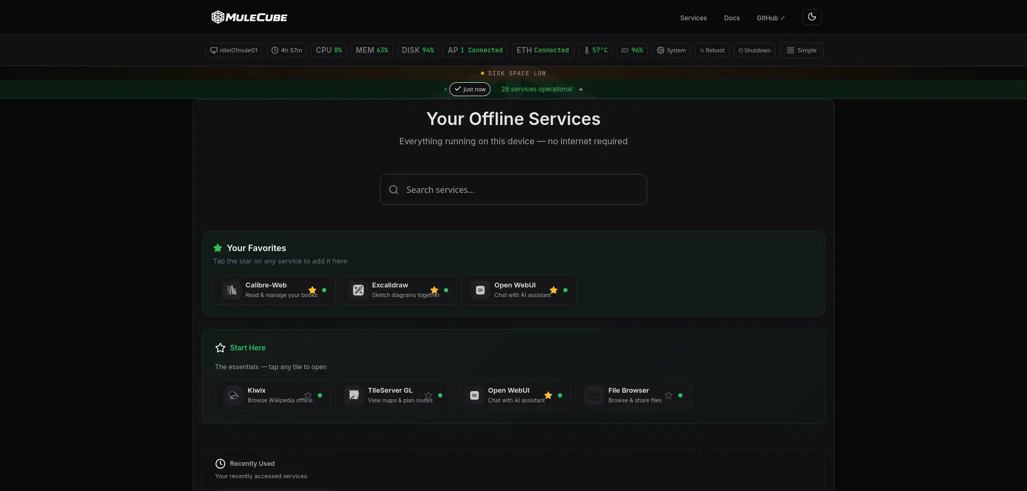Click the Reboot button
The image size is (1027, 491).
(x=712, y=50)
